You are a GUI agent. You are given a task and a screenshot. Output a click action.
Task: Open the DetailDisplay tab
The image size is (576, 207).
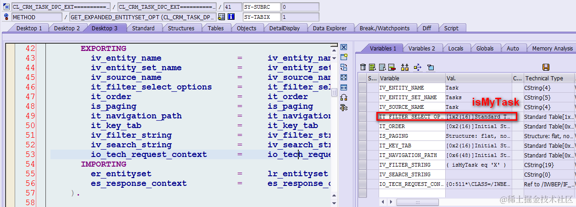[x=284, y=28]
